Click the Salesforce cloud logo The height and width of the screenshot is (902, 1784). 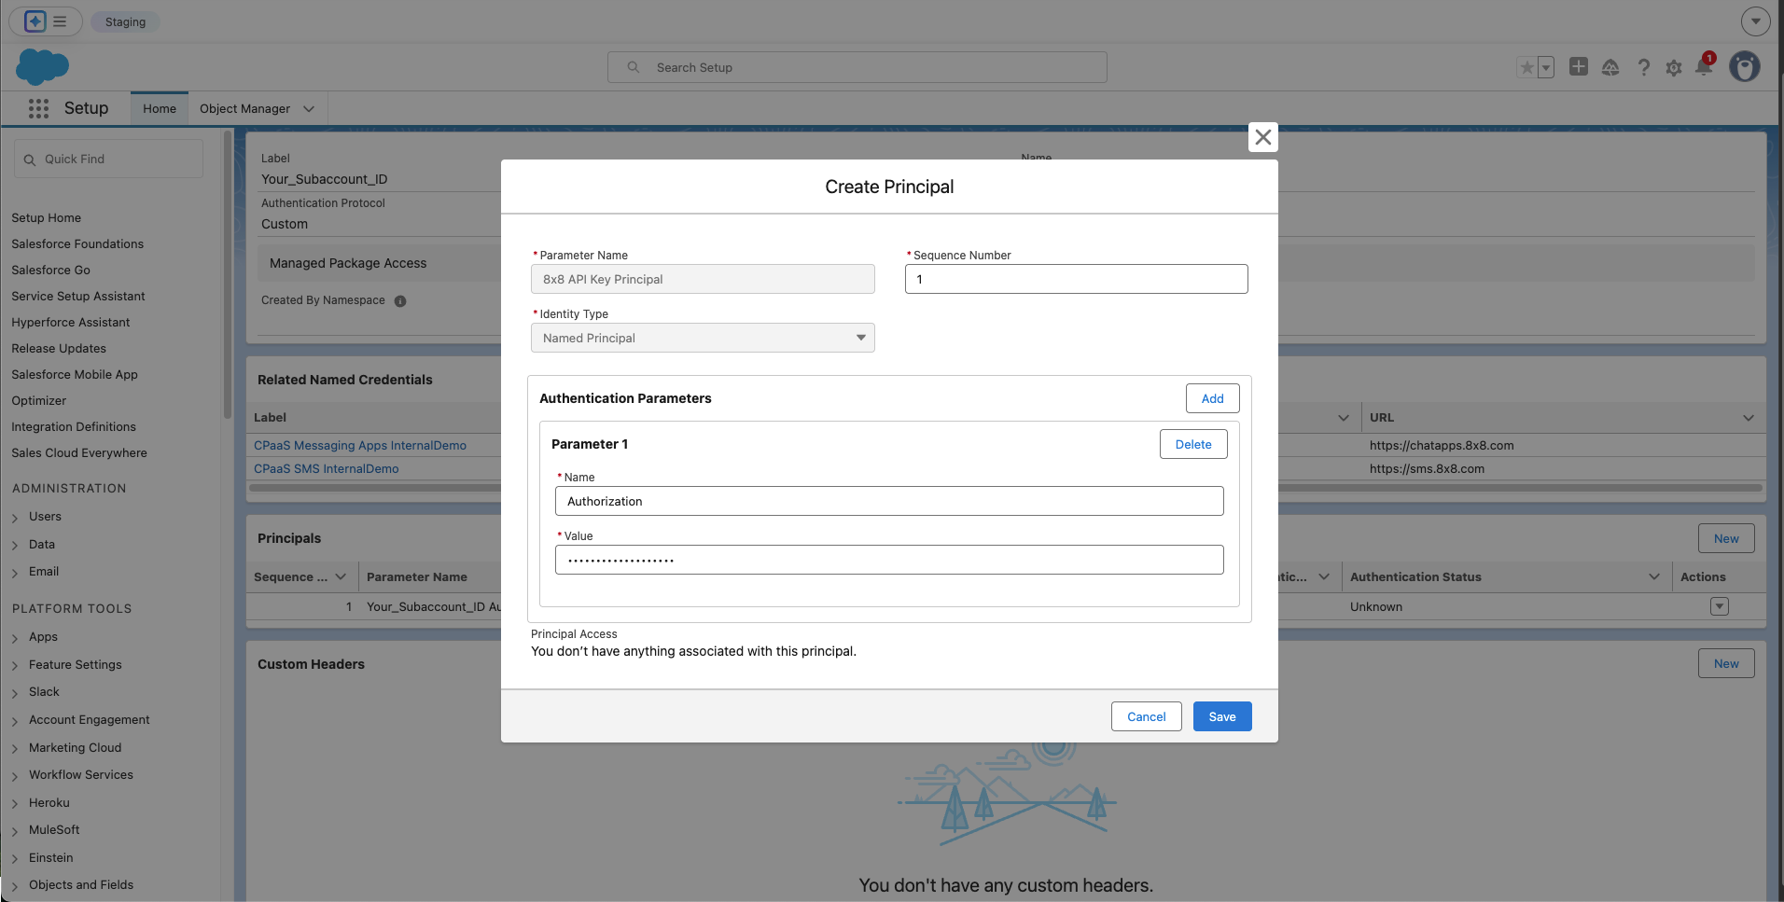click(41, 66)
